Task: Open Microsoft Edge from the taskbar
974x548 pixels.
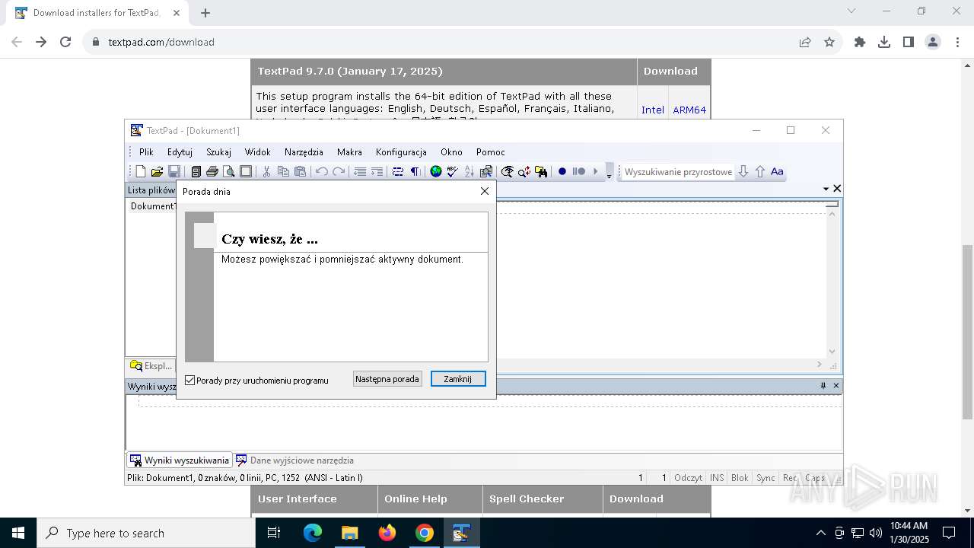Action: point(313,533)
